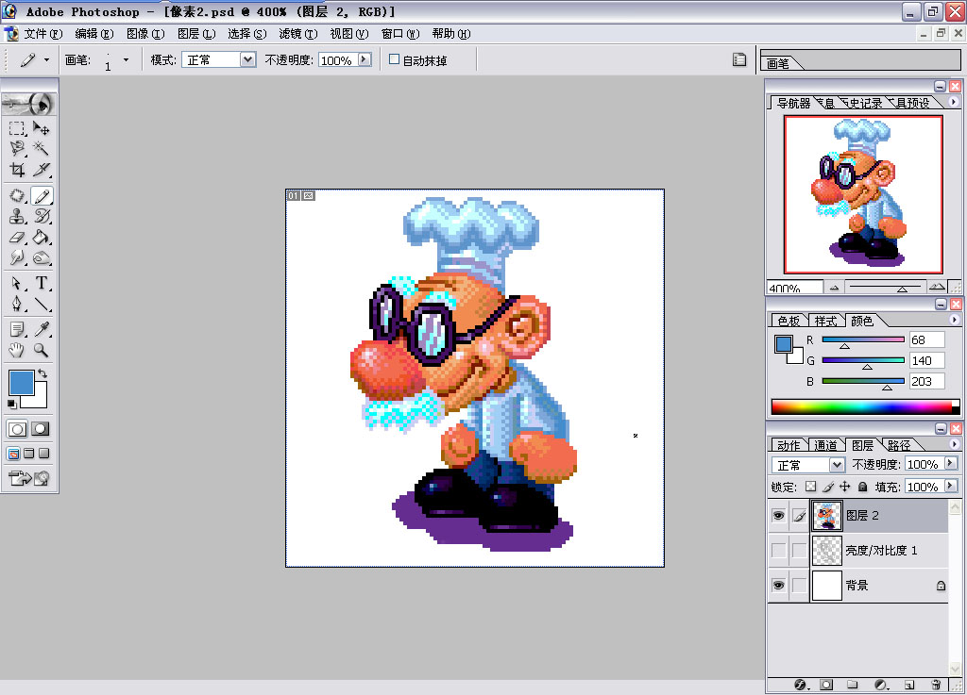Viewport: 967px width, 695px height.
Task: Open Layers panel 不透明度 arrow
Action: pos(950,463)
